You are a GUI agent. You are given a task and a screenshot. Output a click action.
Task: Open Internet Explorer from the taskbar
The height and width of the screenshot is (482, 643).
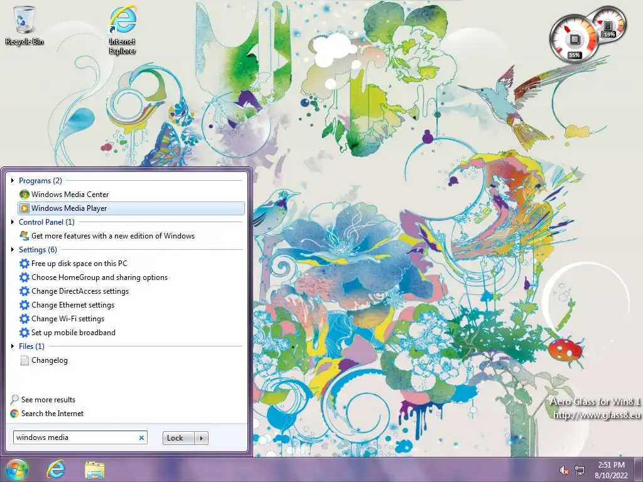(56, 469)
